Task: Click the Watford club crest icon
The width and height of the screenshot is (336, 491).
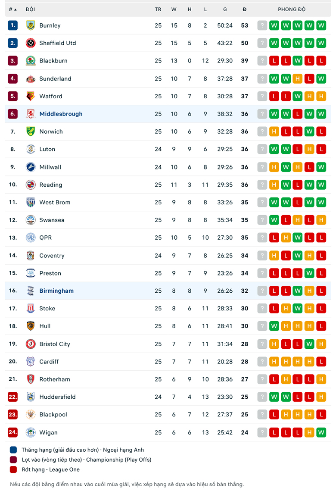Action: [31, 96]
